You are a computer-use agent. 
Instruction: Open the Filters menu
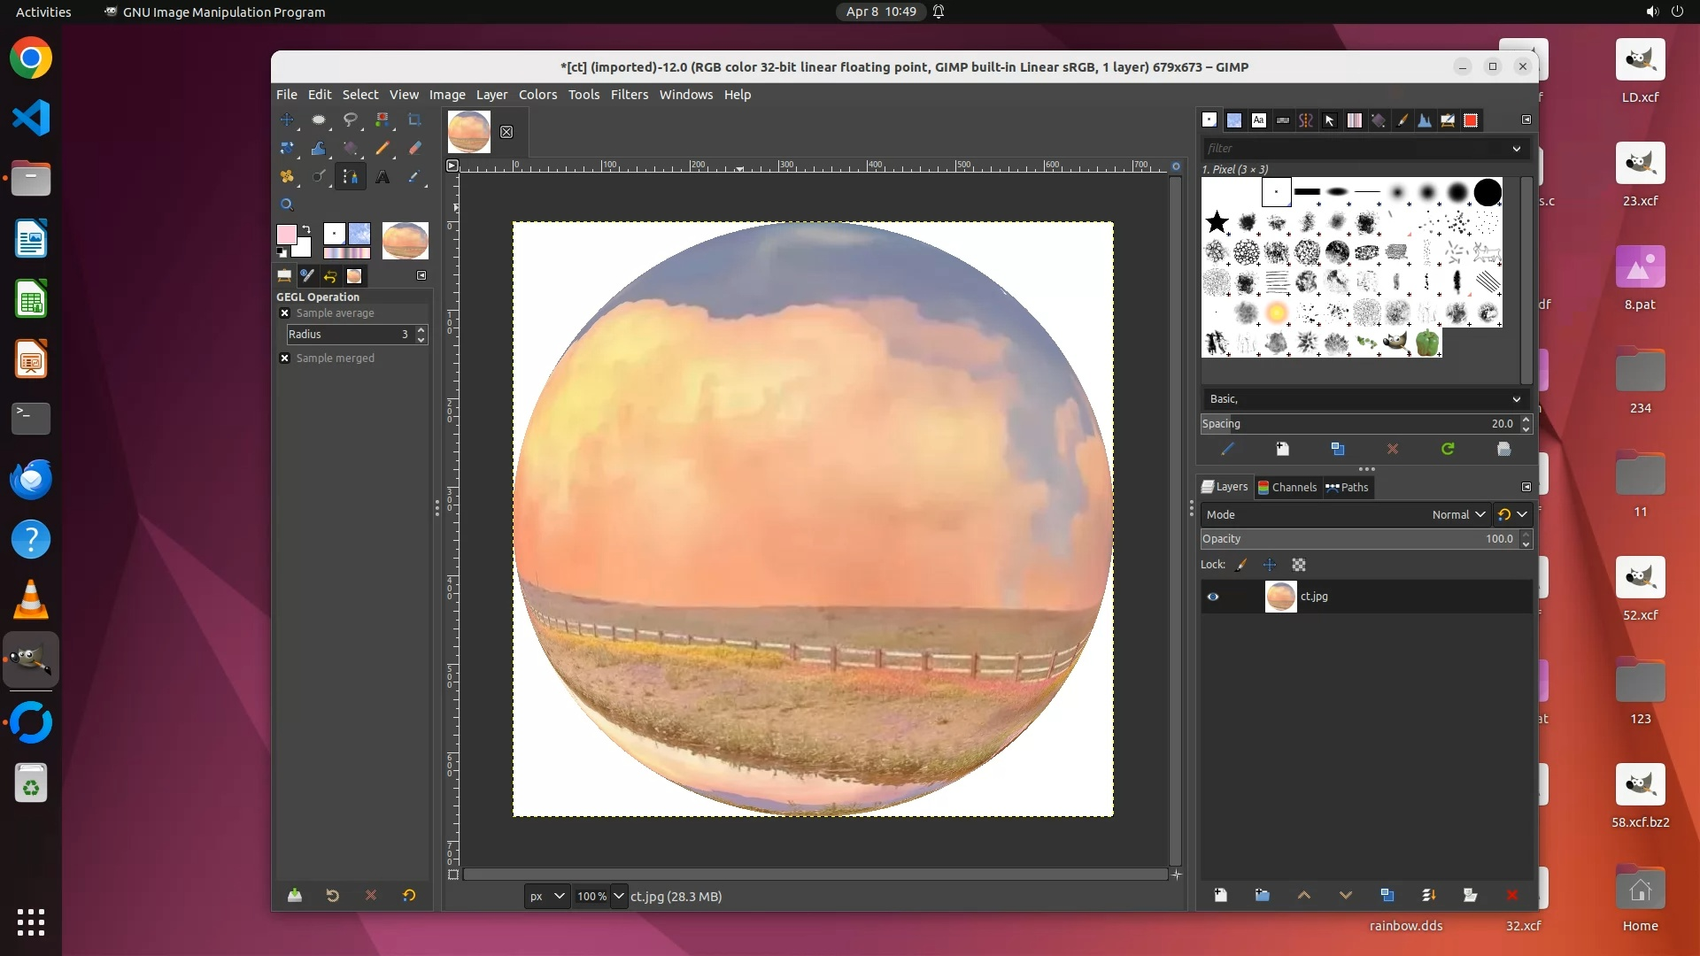[x=629, y=95]
